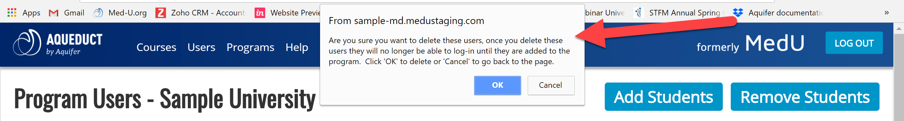Click the Website Preview bookmark icon
This screenshot has height=121, width=904.
tap(260, 13)
